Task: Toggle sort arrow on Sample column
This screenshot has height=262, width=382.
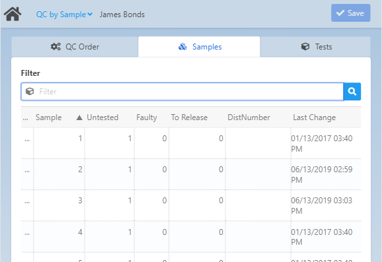Action: 79,117
